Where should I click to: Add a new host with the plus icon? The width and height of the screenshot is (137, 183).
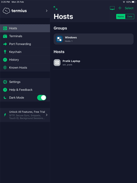point(120,8)
